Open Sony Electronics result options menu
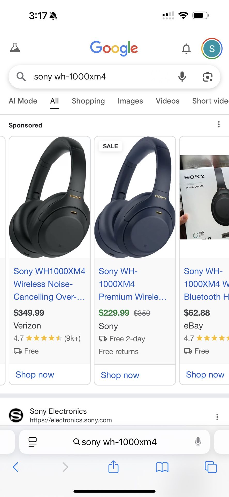Viewport: 229px width, 497px height. tap(217, 417)
